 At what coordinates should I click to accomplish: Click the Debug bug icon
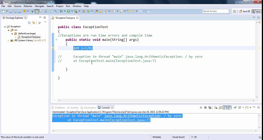tap(61, 11)
